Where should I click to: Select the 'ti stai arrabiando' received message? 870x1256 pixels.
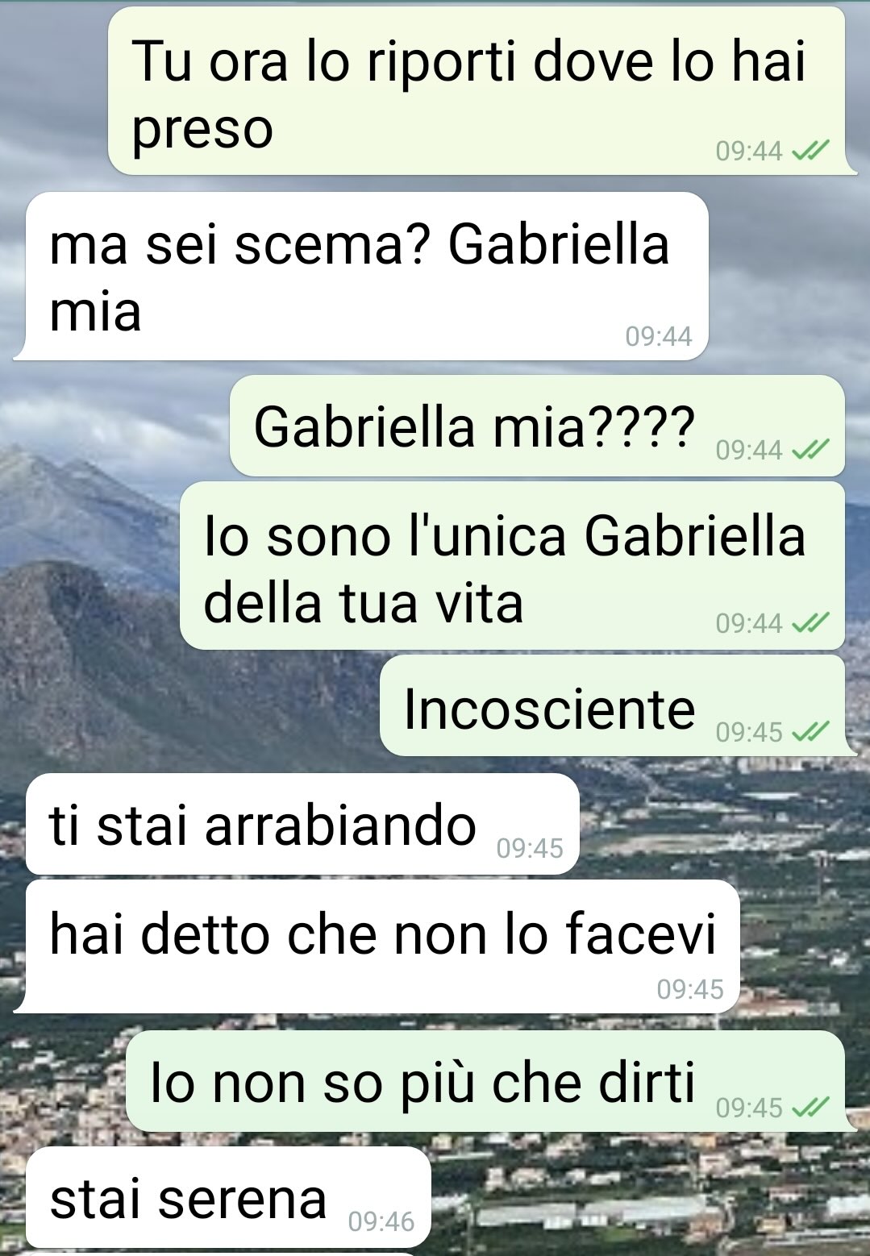(x=302, y=824)
